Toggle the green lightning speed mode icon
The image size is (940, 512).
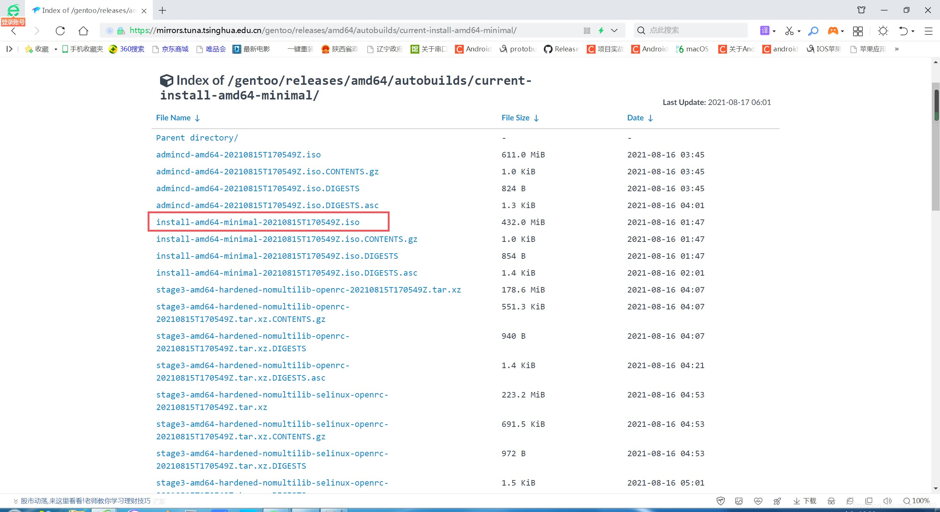pos(601,30)
